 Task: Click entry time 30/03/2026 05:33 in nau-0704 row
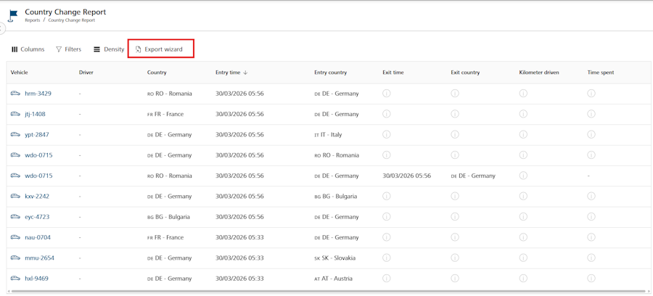click(239, 237)
